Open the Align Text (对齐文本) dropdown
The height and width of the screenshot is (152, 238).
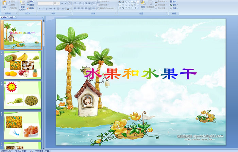point(103,5)
